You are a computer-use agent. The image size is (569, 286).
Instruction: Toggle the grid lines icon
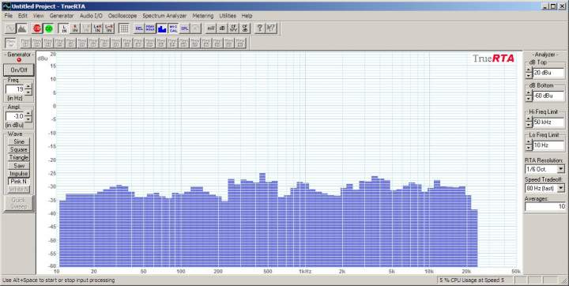point(124,28)
